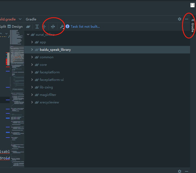196x173 pixels.
Task: Click the Collapse All icon in Gradle toolbar
Action: tap(44, 27)
